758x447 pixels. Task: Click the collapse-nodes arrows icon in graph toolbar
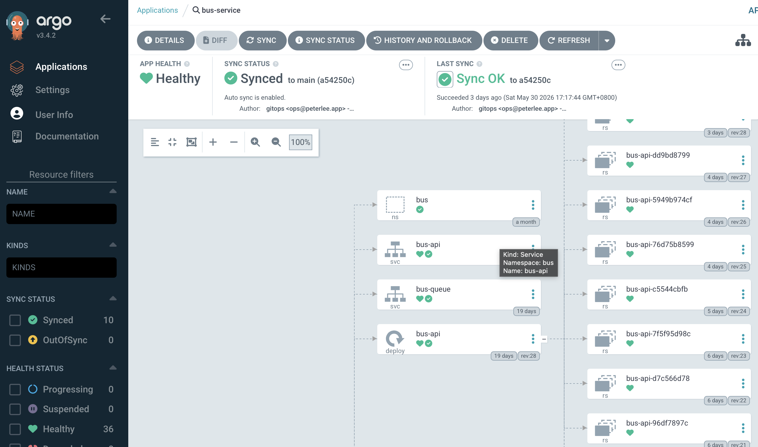172,142
